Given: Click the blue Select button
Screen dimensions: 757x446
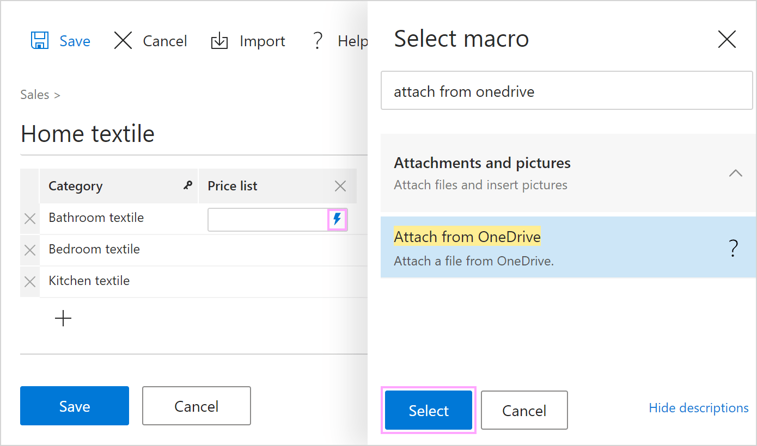Looking at the screenshot, I should (x=428, y=410).
